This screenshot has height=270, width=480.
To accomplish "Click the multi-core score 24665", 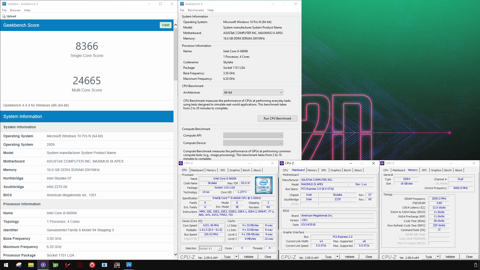I will point(87,81).
